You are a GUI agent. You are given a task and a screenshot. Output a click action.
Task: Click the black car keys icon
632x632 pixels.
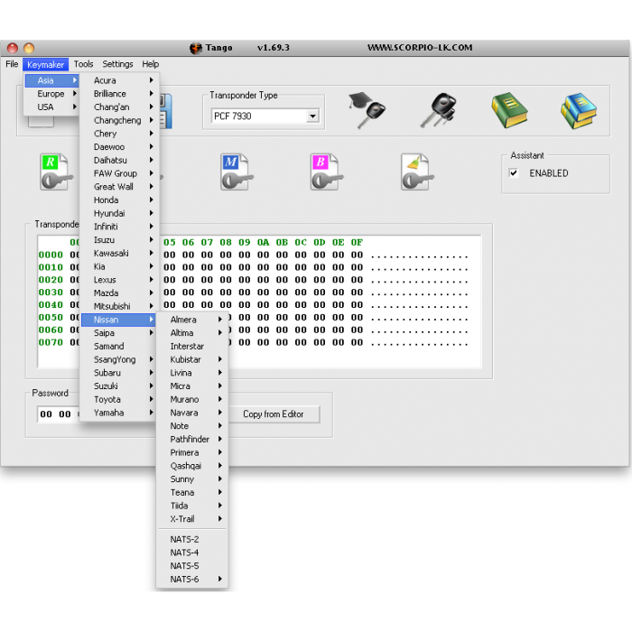coord(438,110)
